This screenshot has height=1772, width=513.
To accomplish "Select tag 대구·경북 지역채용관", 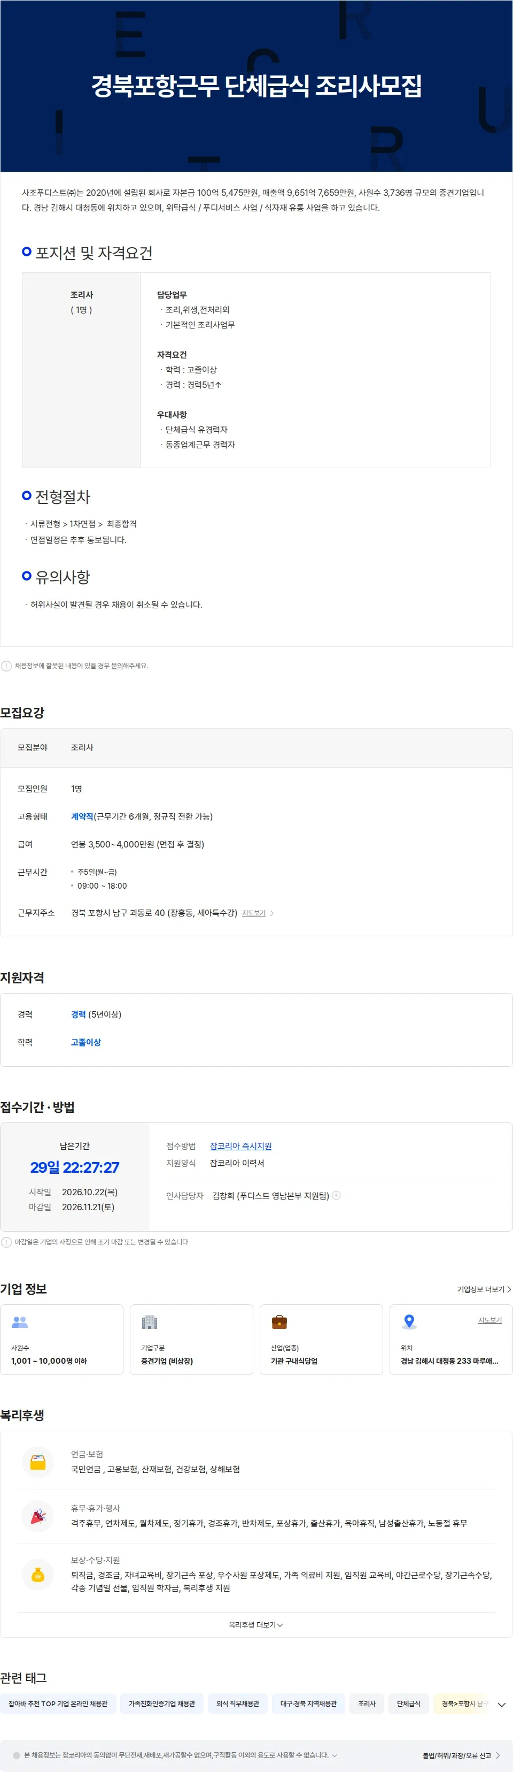I will tap(308, 1703).
